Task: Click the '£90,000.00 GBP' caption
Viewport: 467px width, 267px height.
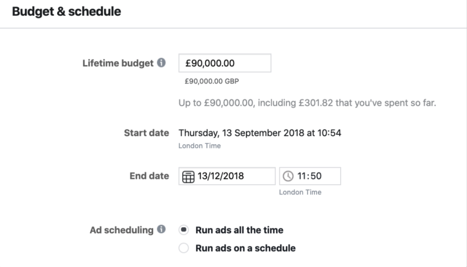Action: coord(212,81)
